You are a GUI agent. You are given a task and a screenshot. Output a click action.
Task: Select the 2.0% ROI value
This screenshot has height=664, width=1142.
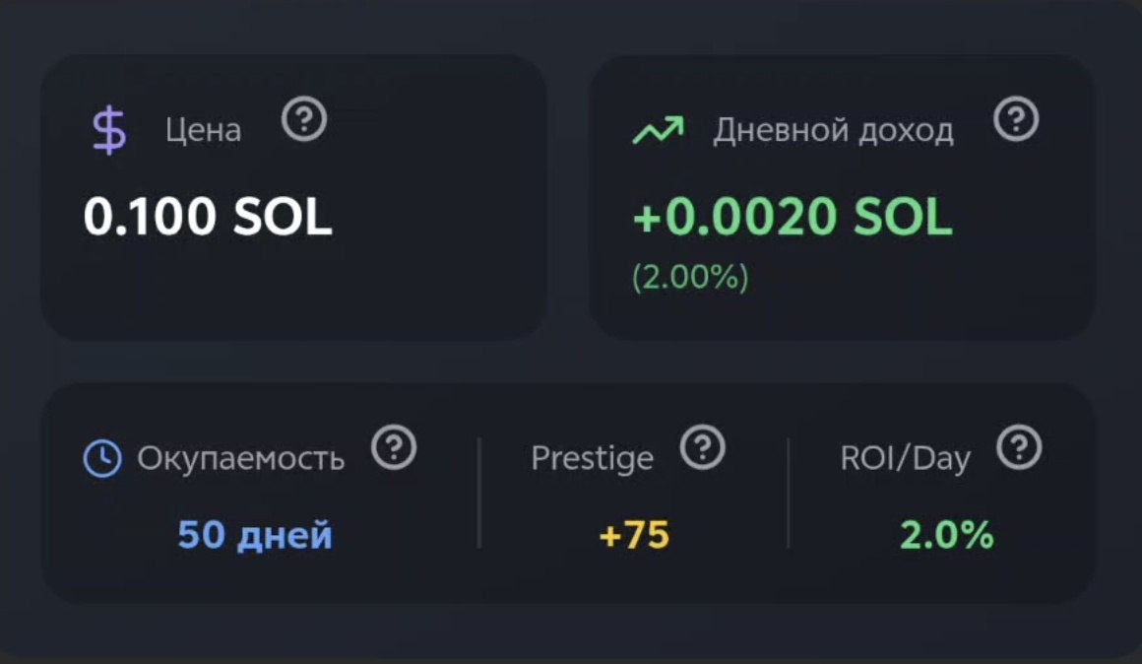[x=946, y=536]
